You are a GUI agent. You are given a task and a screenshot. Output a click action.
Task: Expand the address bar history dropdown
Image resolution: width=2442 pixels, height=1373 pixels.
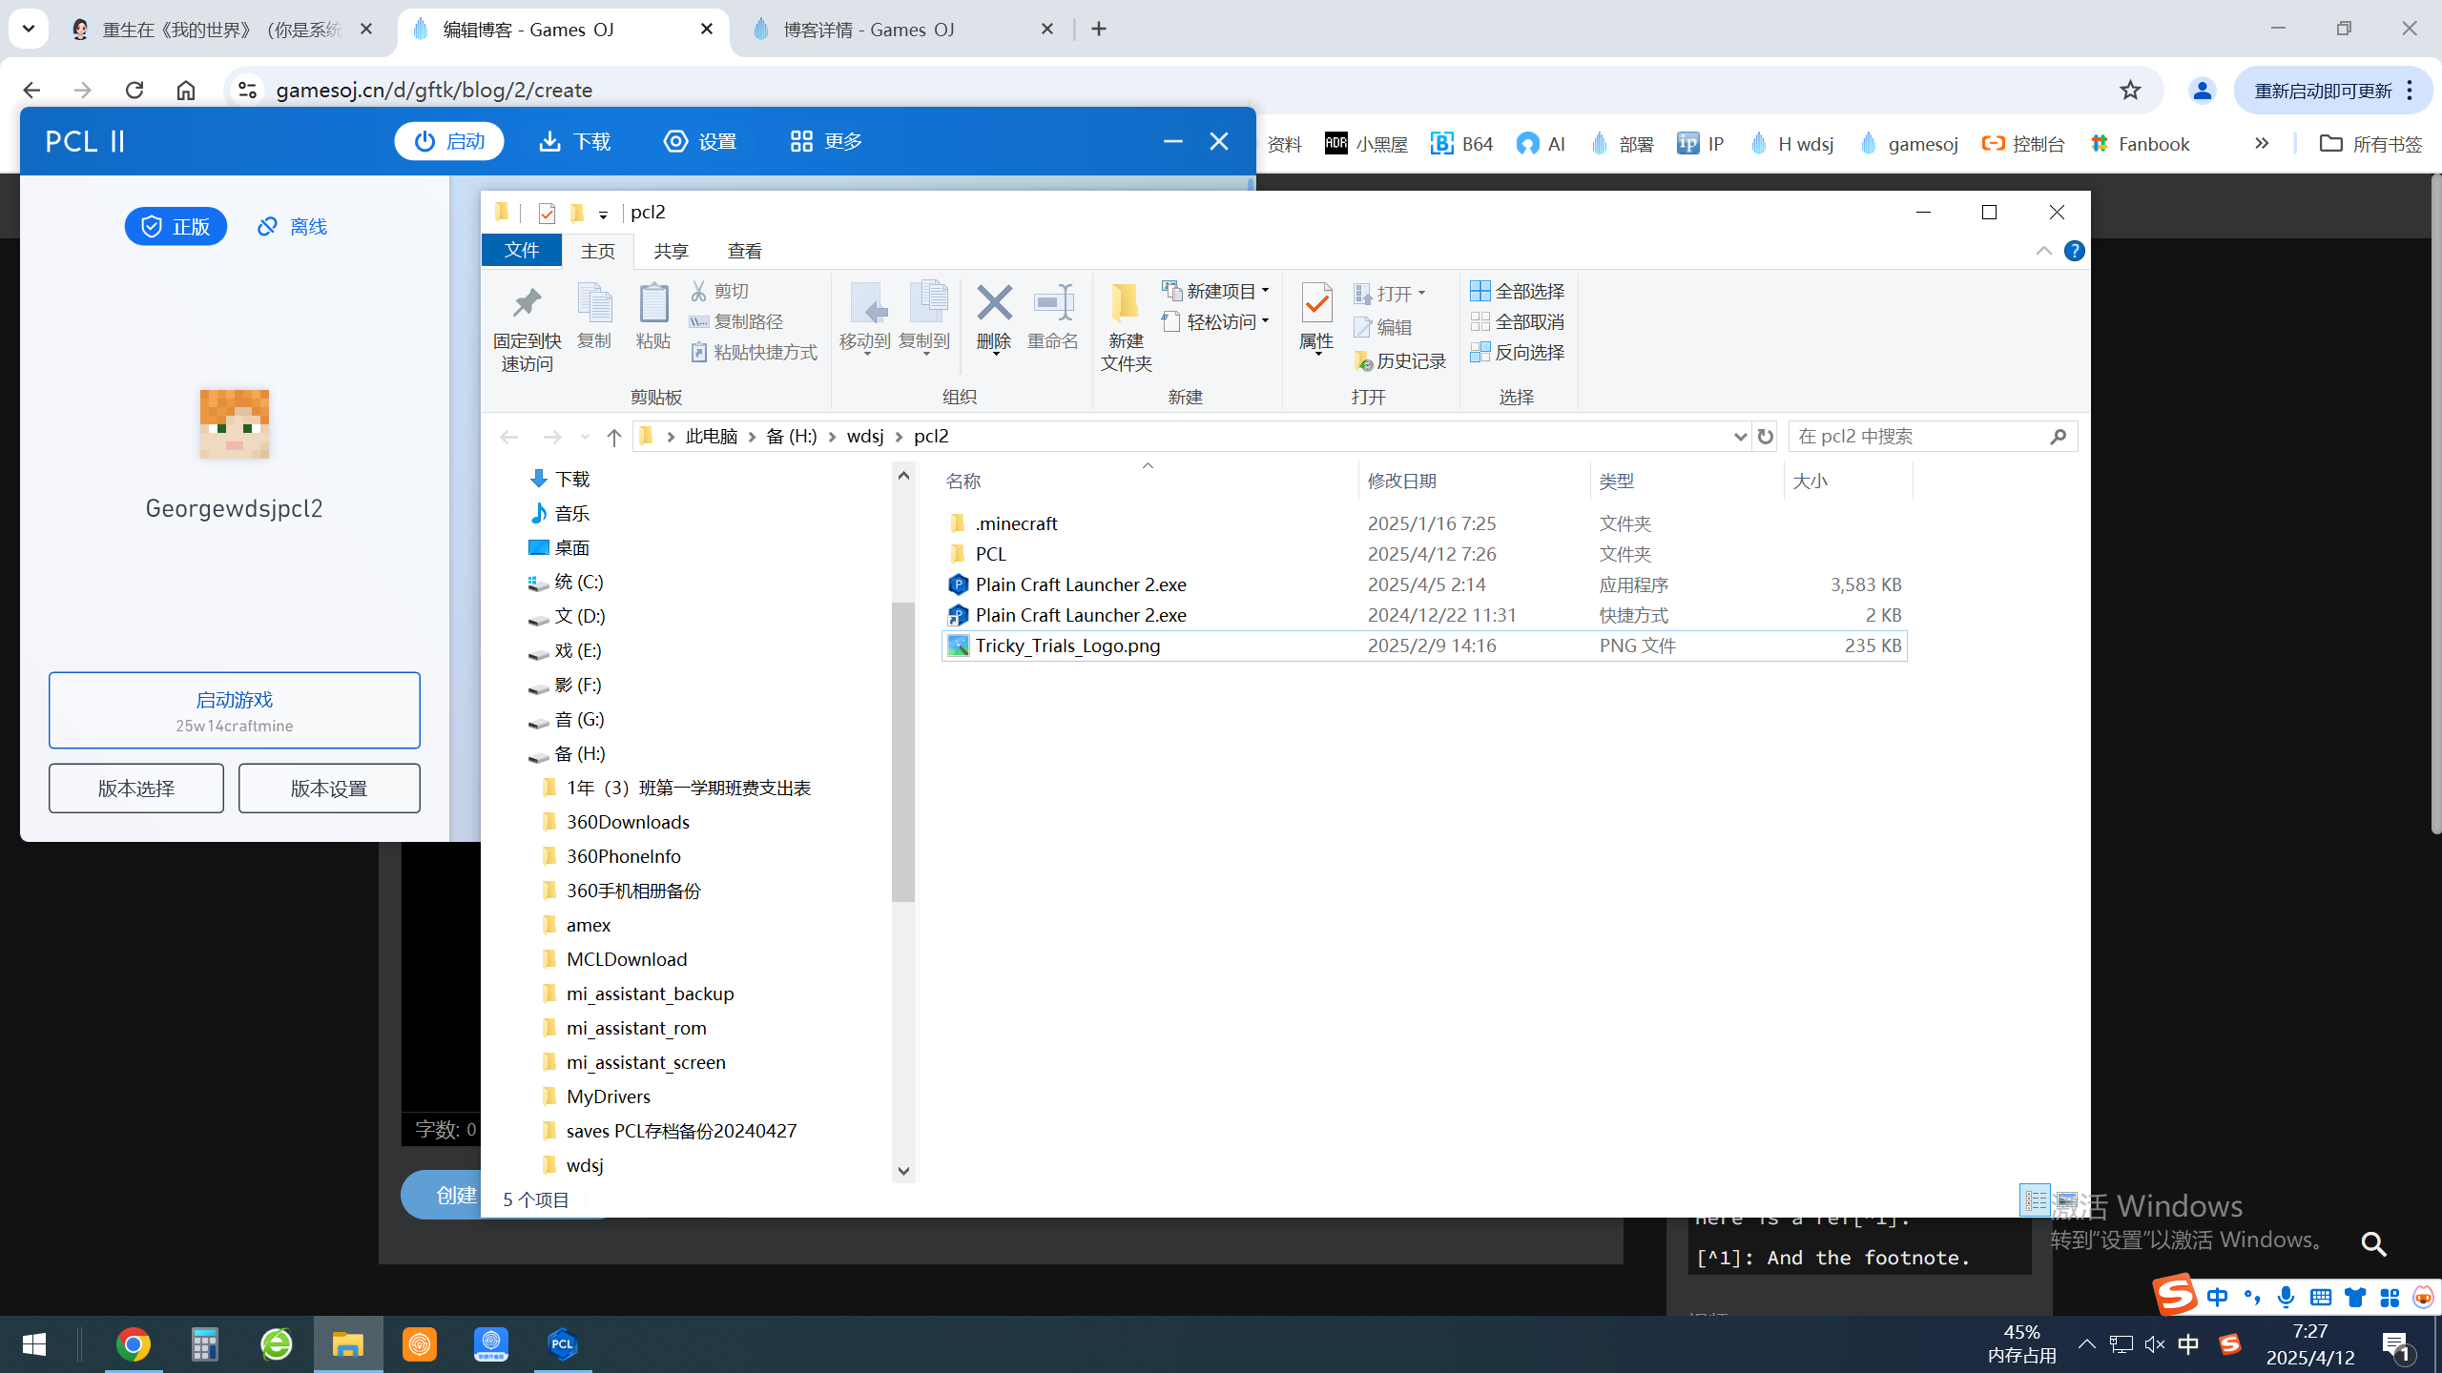(x=1739, y=436)
